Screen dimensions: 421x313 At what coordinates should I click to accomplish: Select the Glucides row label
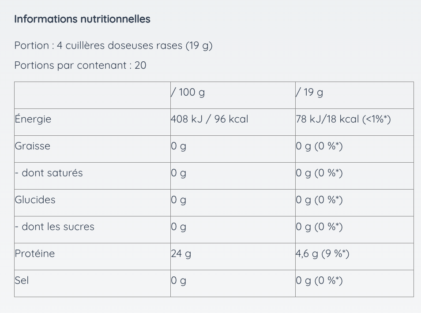(35, 200)
